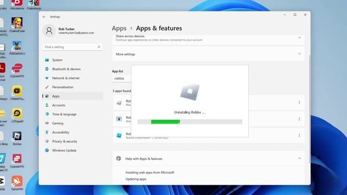Collapse Help with Apps & features
Viewport: 347px width, 195px height.
pyautogui.click(x=299, y=158)
